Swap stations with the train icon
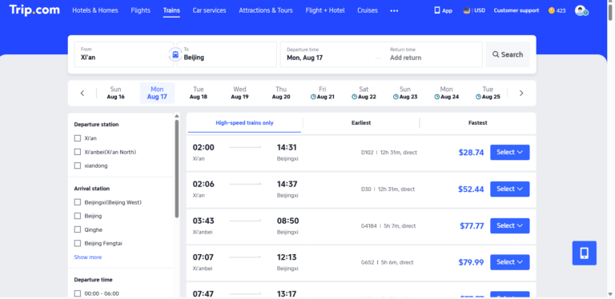 point(175,54)
